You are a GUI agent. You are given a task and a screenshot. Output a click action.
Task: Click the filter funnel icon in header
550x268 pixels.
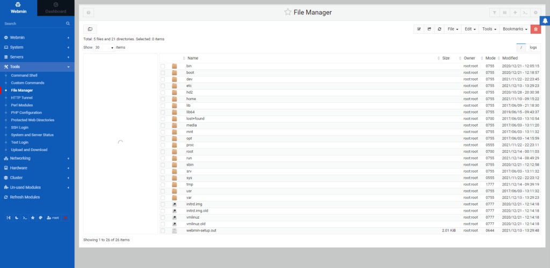(x=494, y=12)
